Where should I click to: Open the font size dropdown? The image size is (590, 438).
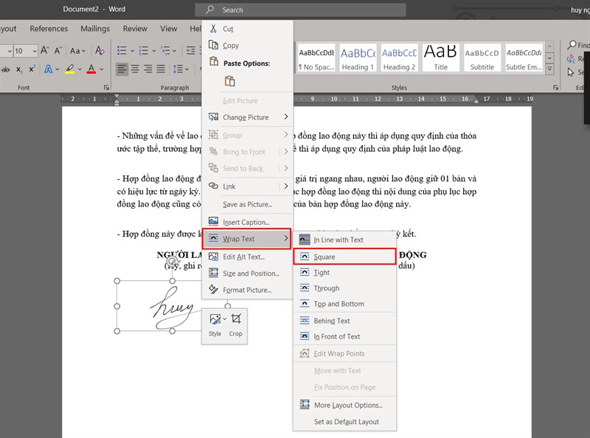[x=34, y=51]
